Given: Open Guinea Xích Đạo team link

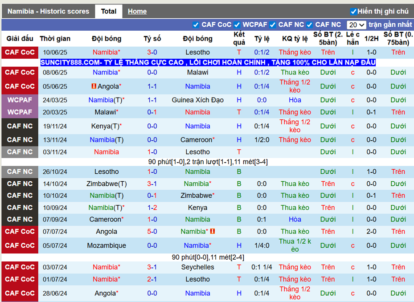Looking at the screenshot, I should 197,100.
